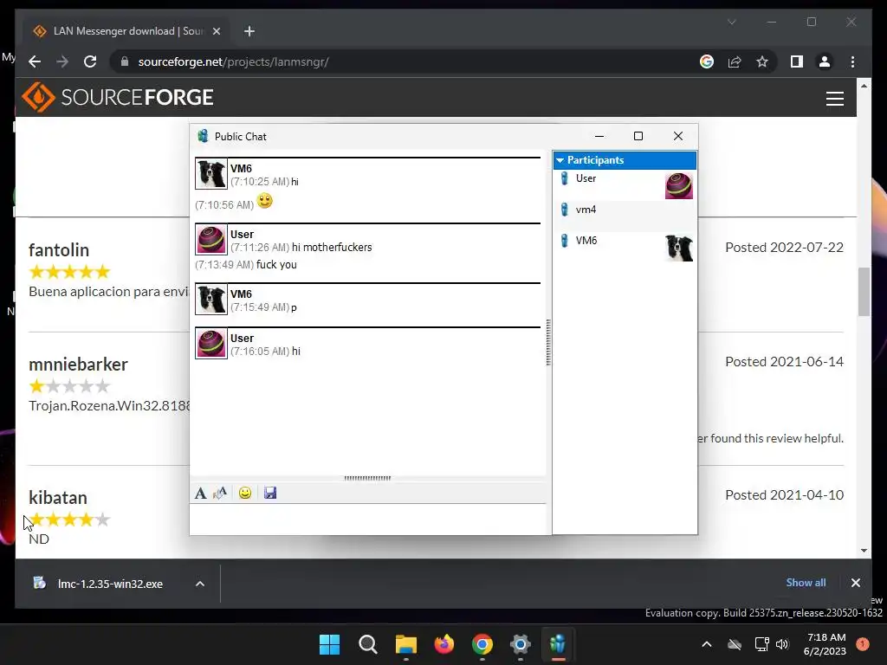Click the Posted 2022-07-22 date text
Image resolution: width=887 pixels, height=665 pixels.
(784, 247)
